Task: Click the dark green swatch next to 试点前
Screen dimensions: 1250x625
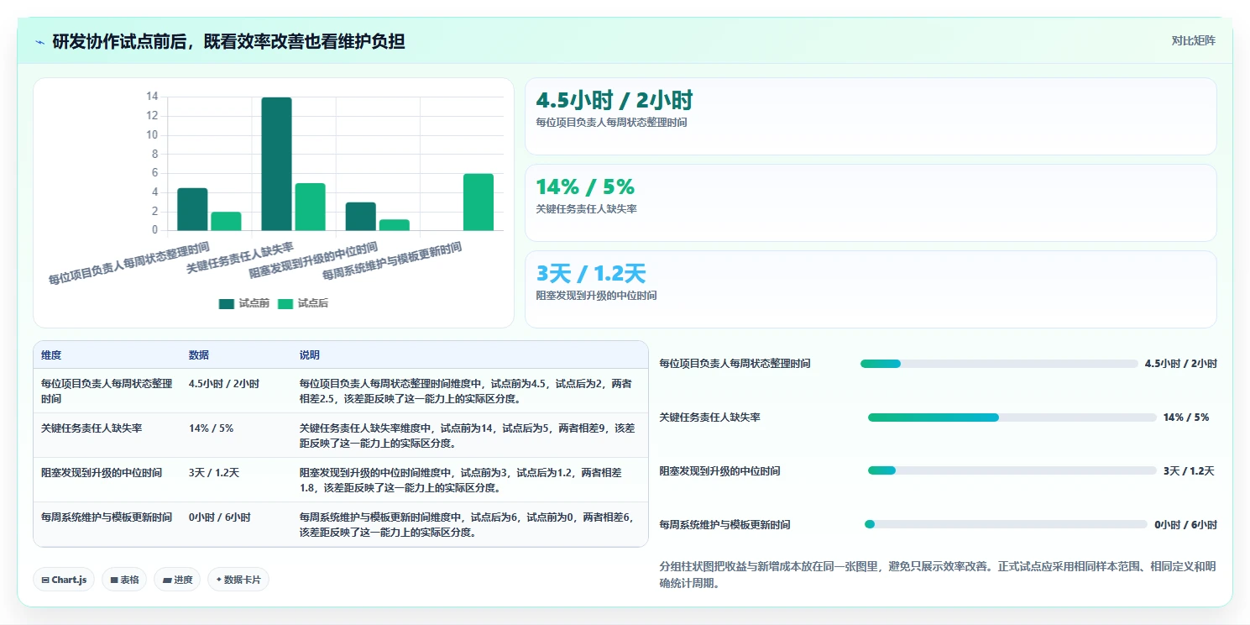Action: tap(227, 303)
